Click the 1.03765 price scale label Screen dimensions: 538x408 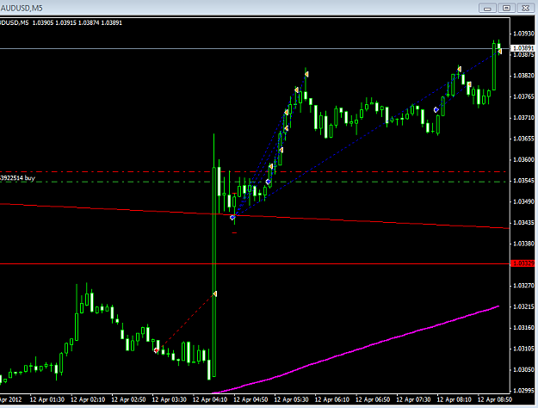click(x=523, y=96)
